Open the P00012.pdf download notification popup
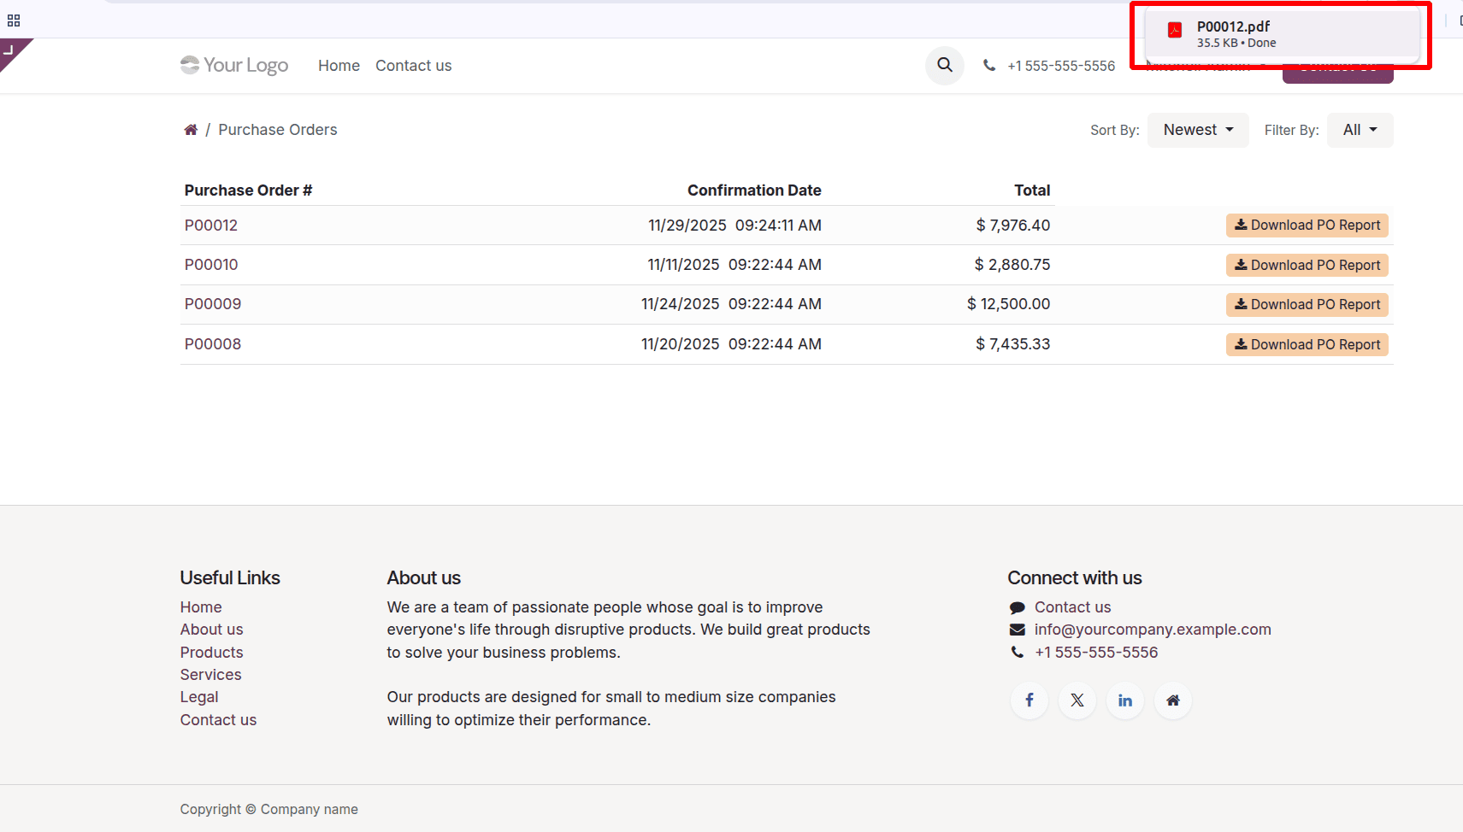This screenshot has height=832, width=1463. click(1282, 34)
